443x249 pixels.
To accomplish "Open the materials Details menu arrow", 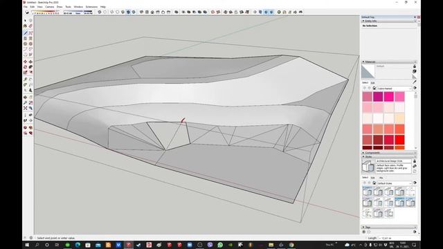I will (x=415, y=88).
